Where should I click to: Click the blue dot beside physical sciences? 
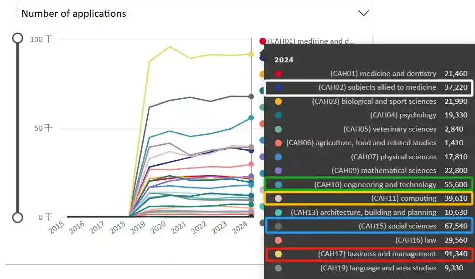tap(279, 157)
